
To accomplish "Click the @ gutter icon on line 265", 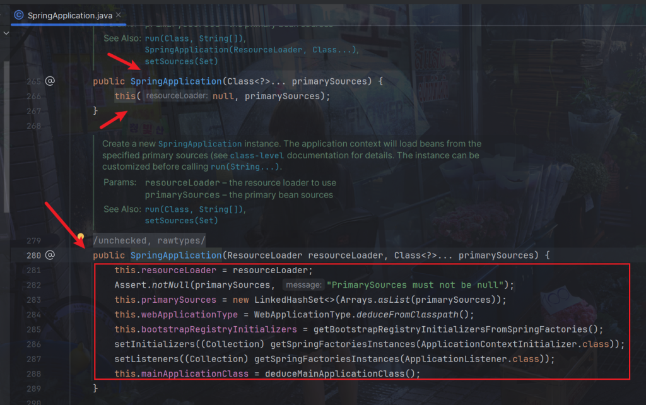I will pyautogui.click(x=50, y=81).
